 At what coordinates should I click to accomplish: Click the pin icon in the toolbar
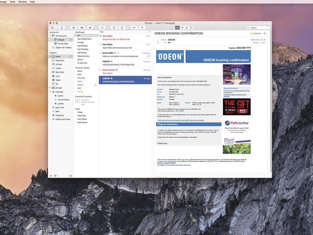pos(142,28)
